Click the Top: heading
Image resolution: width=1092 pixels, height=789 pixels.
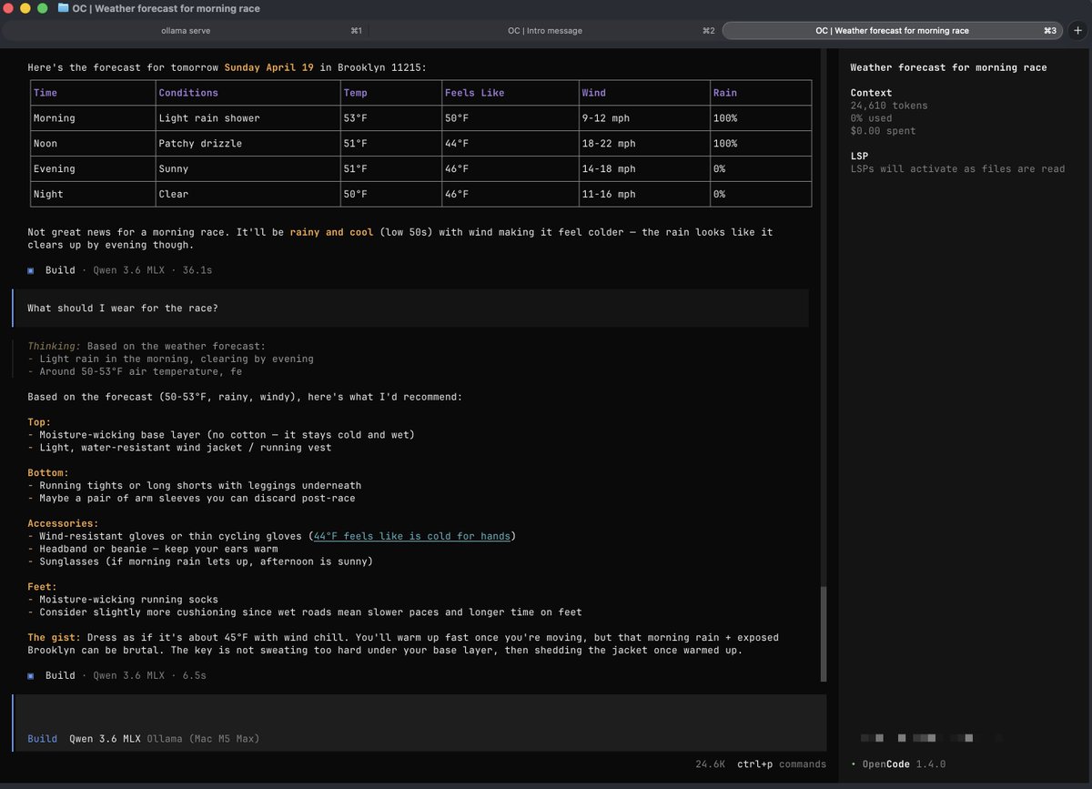[x=39, y=422]
